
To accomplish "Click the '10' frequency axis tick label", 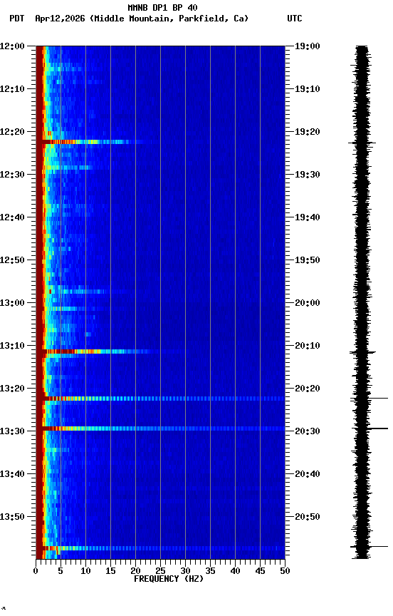I will 86,572.
